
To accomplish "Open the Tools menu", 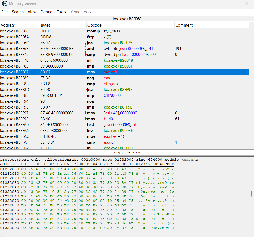I will (62, 12).
